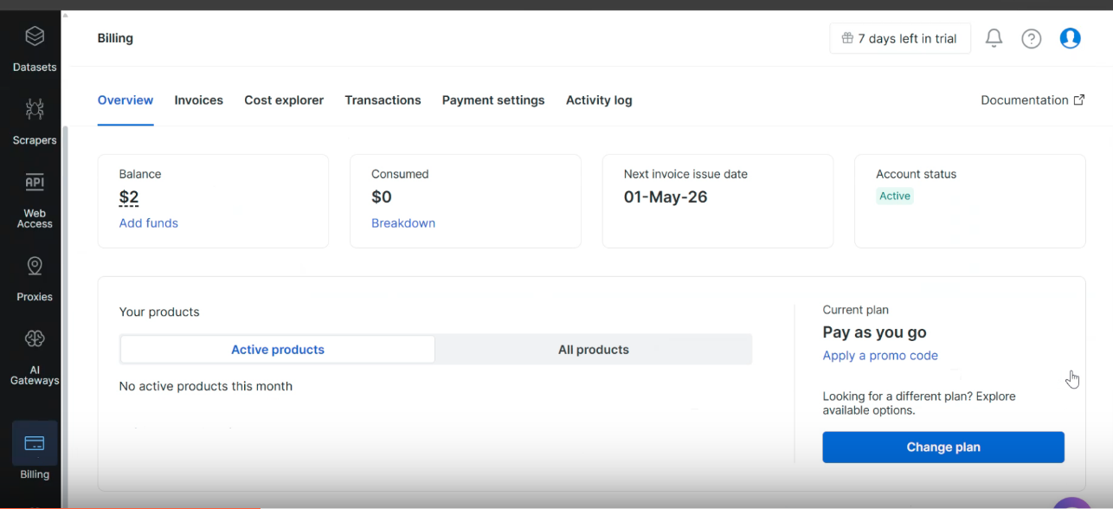Click the Change plan button

coord(943,448)
